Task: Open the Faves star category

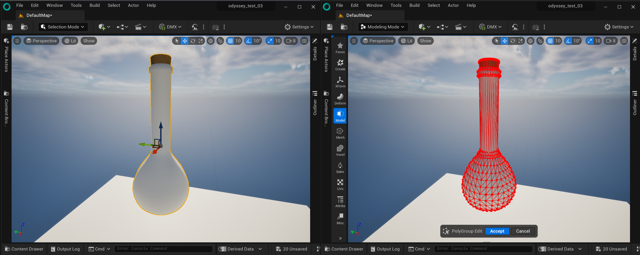Action: [x=340, y=48]
